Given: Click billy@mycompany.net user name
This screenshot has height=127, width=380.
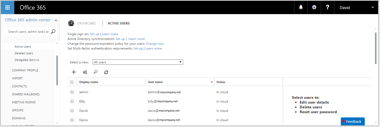Looking at the screenshot, I should (x=163, y=101).
